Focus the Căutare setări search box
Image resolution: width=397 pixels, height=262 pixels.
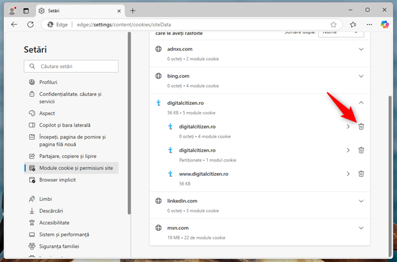(x=71, y=66)
